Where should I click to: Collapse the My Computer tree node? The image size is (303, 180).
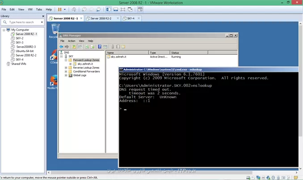click(4, 30)
